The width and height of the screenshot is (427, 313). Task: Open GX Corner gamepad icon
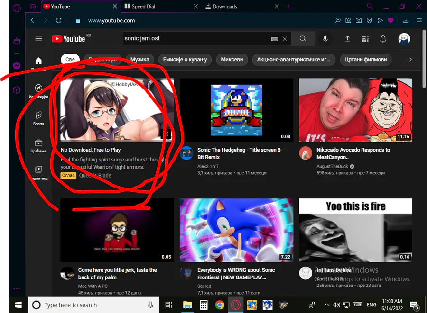[33, 6]
